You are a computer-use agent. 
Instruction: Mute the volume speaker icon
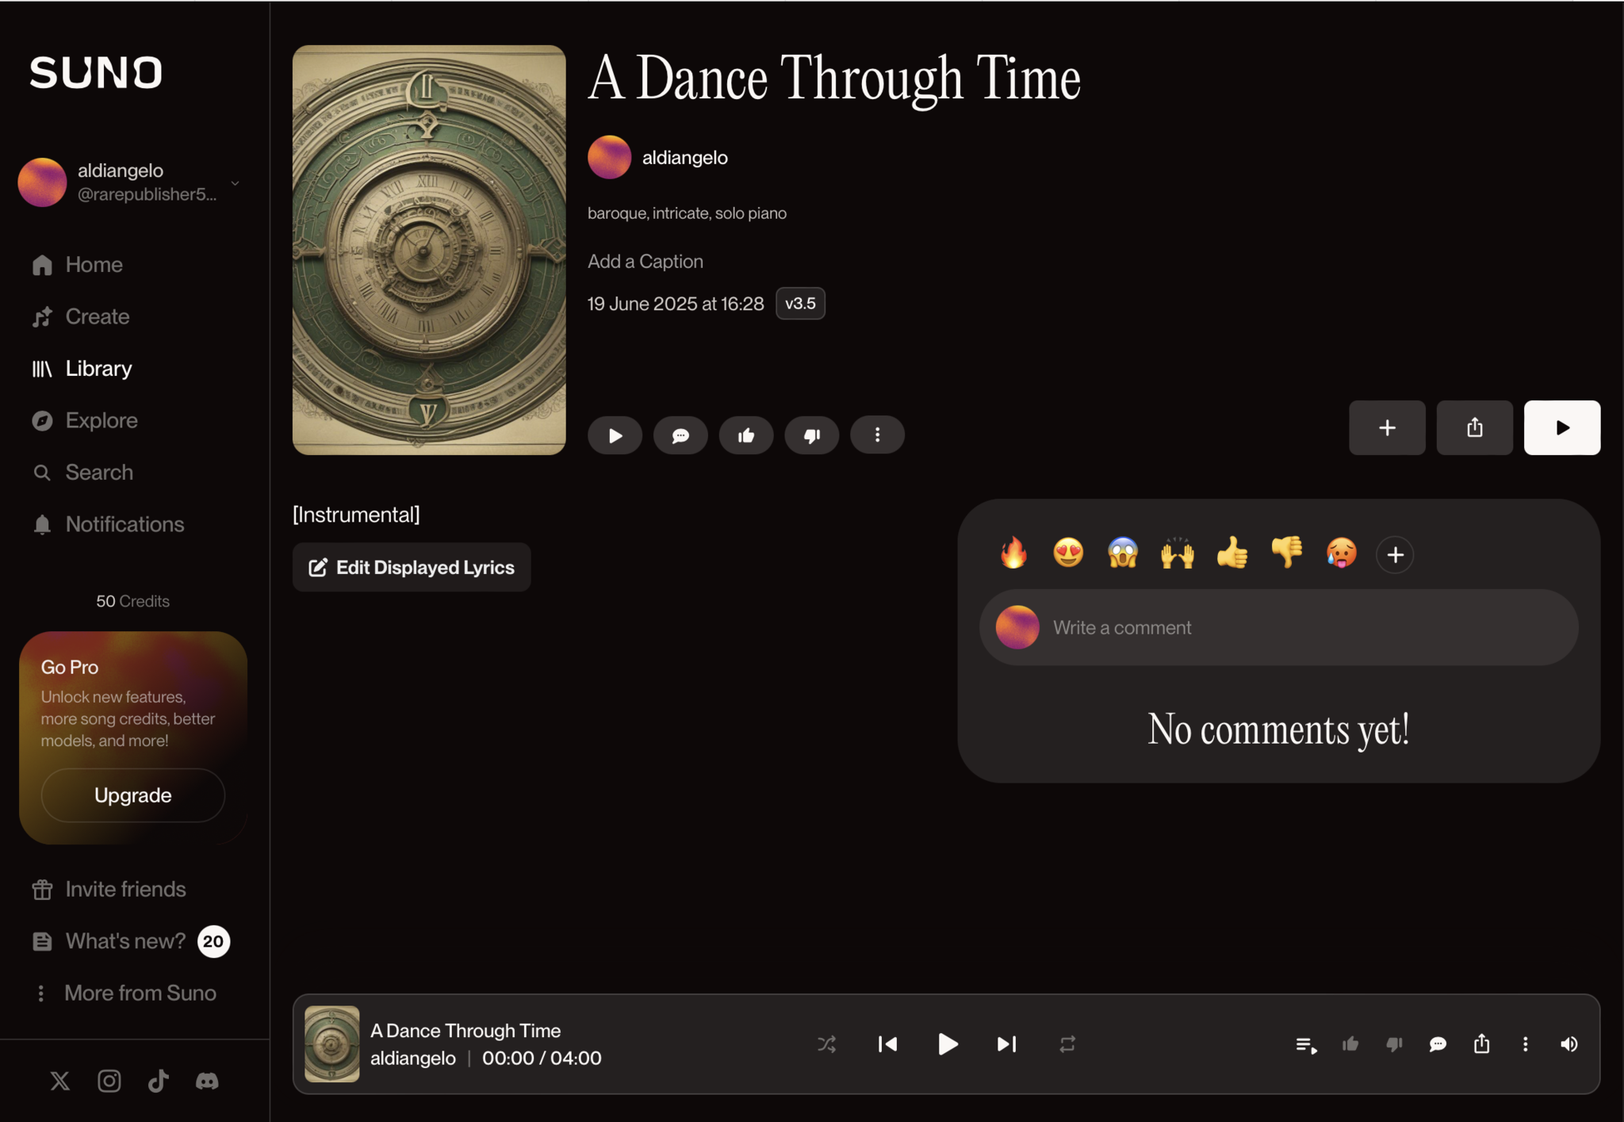point(1568,1044)
